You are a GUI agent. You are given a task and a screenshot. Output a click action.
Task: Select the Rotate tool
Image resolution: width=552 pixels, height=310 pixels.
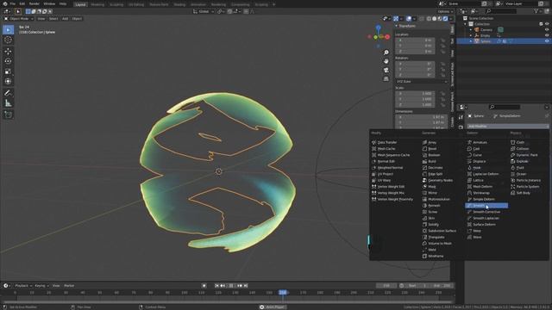8,61
